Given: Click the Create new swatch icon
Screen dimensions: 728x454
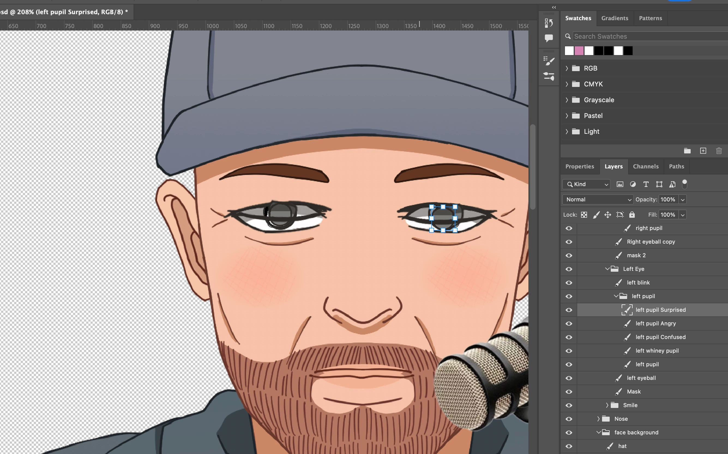Looking at the screenshot, I should pos(703,151).
